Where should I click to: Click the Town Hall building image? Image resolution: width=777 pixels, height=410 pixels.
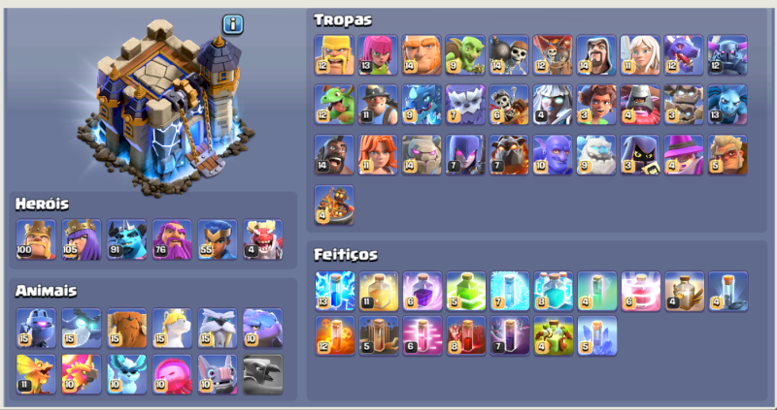click(166, 107)
